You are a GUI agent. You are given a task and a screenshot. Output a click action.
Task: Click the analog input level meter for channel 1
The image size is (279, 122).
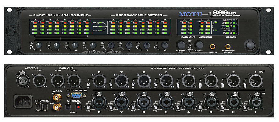tap(36, 27)
